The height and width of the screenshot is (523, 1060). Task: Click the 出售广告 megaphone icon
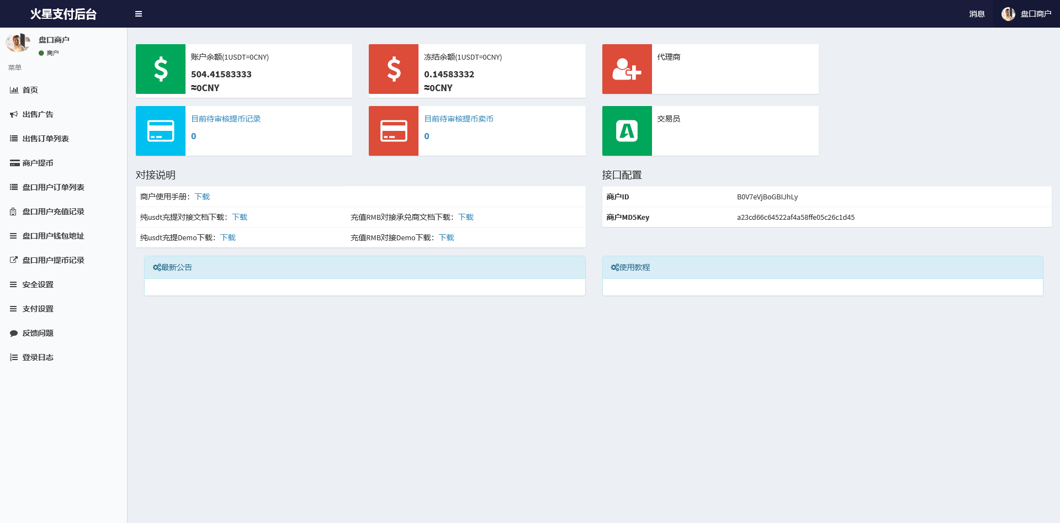point(14,114)
